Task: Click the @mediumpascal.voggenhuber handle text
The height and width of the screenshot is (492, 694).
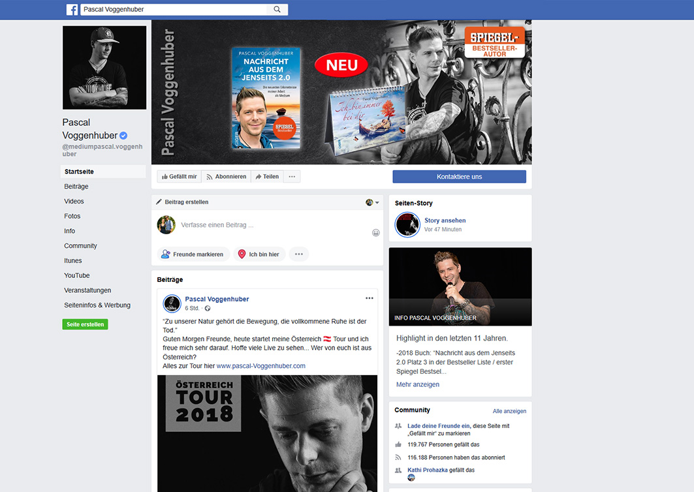Action: (x=103, y=151)
